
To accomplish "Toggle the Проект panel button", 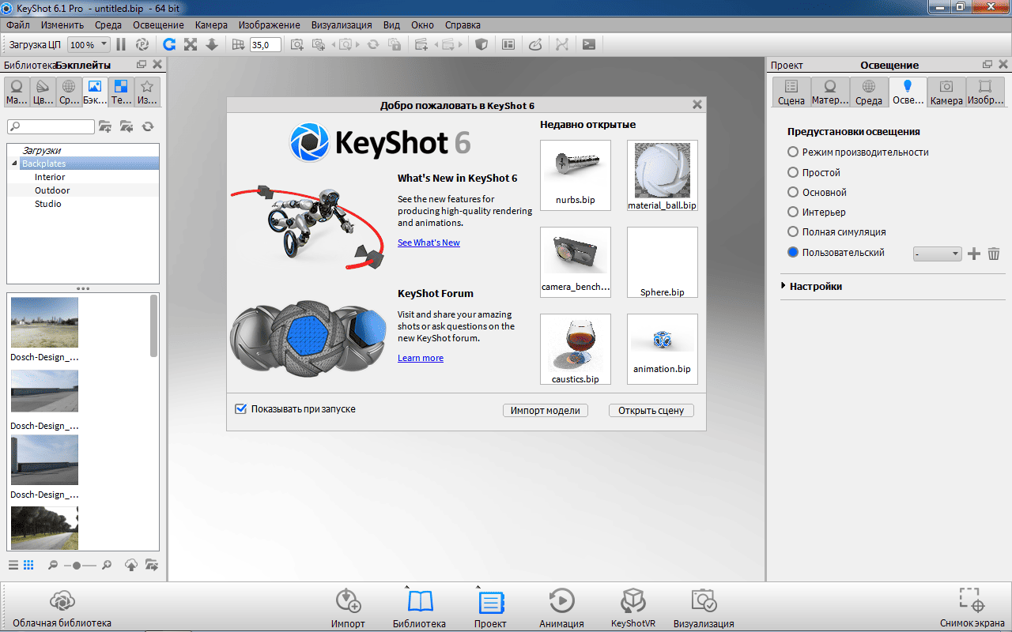I will (491, 608).
